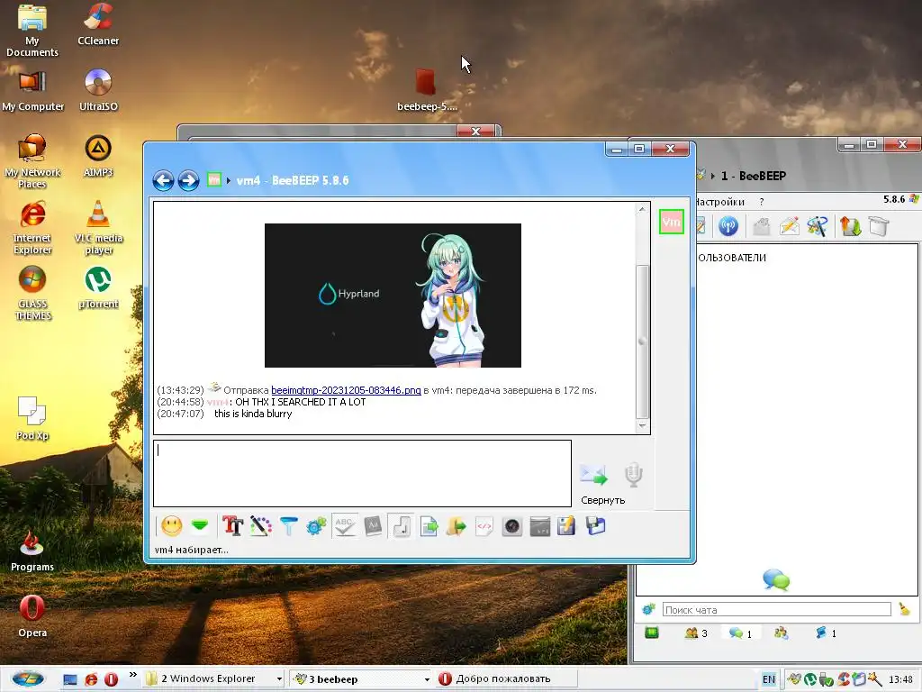Open the emoticon smiley picker
This screenshot has width=922, height=692.
(172, 525)
